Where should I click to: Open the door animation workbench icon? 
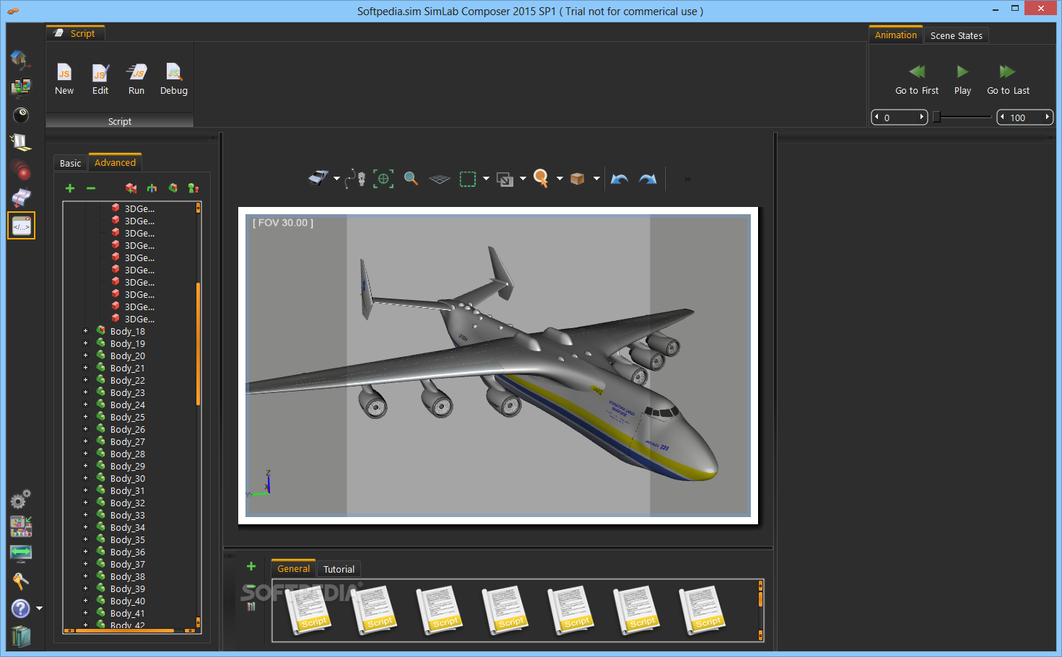(21, 142)
